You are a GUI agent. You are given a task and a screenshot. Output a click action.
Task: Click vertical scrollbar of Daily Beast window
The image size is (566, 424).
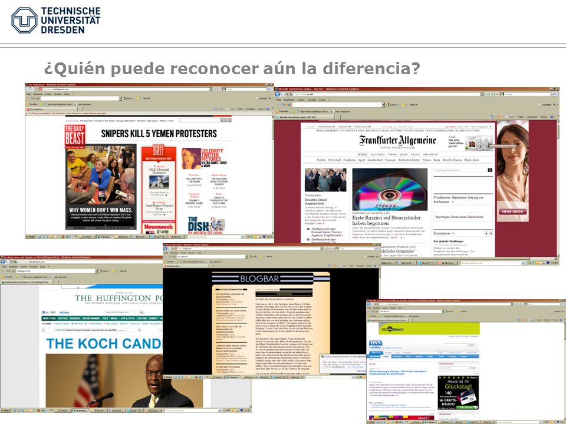point(272,174)
